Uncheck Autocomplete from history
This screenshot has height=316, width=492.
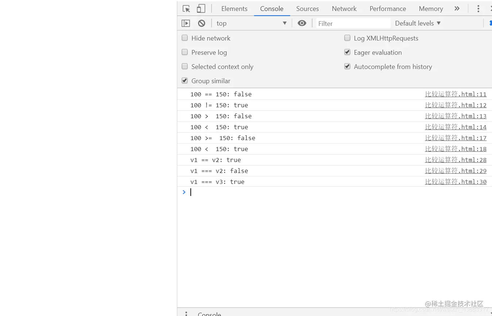[347, 66]
